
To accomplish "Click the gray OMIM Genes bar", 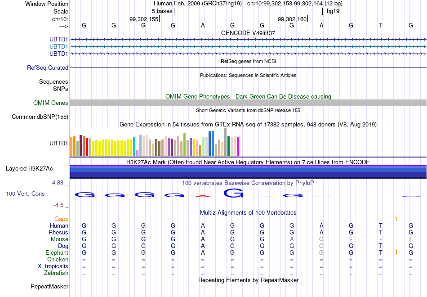I will pos(249,103).
